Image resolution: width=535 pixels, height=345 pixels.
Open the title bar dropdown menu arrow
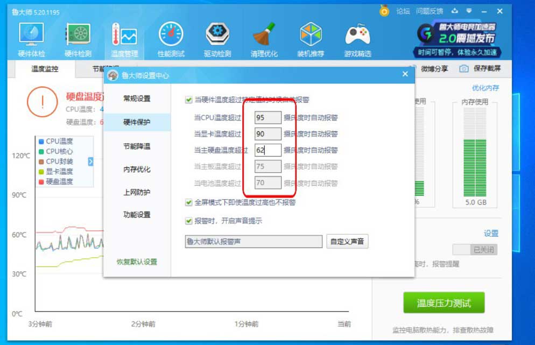coord(469,11)
